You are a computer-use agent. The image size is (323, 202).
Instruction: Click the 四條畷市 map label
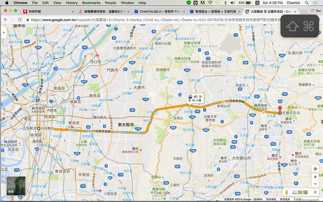pyautogui.click(x=163, y=70)
